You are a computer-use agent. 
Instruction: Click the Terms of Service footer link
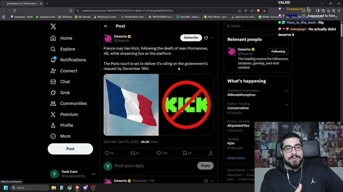[x=236, y=170]
